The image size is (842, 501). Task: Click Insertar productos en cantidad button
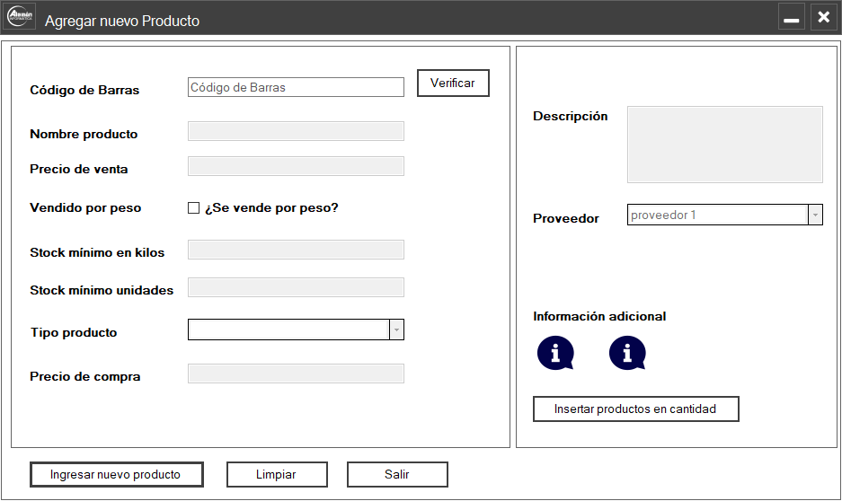pyautogui.click(x=635, y=409)
